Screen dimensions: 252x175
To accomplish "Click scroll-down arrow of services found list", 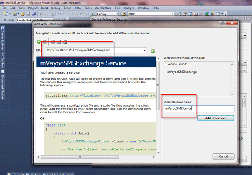I will point(232,94).
